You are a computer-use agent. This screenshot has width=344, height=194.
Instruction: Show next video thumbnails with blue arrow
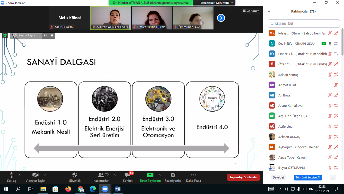click(x=221, y=18)
